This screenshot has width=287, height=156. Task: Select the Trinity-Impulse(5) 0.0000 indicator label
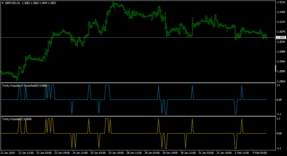click(17, 119)
